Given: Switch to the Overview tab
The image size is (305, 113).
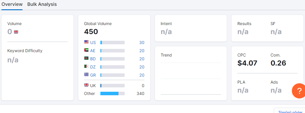Looking at the screenshot, I should (12, 4).
